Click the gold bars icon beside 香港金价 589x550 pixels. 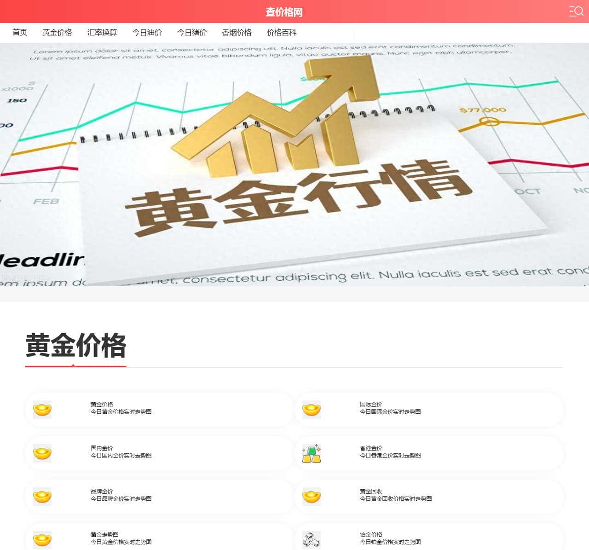tap(311, 453)
